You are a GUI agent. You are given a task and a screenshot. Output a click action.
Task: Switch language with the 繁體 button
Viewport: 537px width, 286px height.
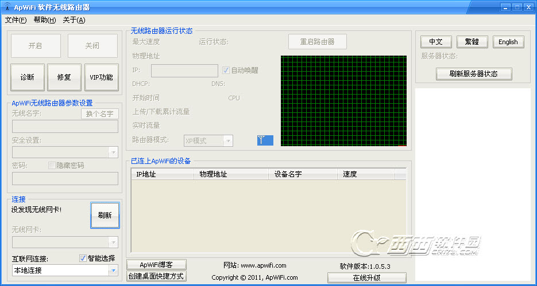point(472,42)
